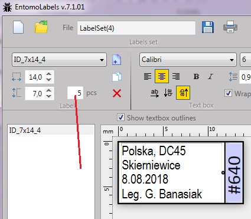This screenshot has width=251, height=219.
Task: Save the label set with floppy icon
Action: pos(208,27)
